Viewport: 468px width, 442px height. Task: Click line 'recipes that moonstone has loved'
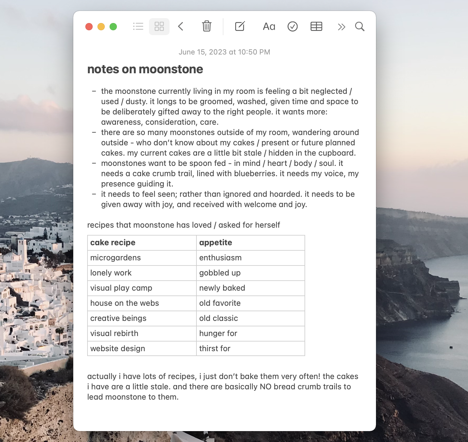(183, 225)
